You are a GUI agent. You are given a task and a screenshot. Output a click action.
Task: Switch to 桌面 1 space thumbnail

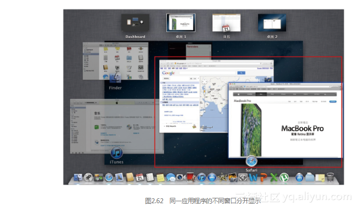click(181, 23)
